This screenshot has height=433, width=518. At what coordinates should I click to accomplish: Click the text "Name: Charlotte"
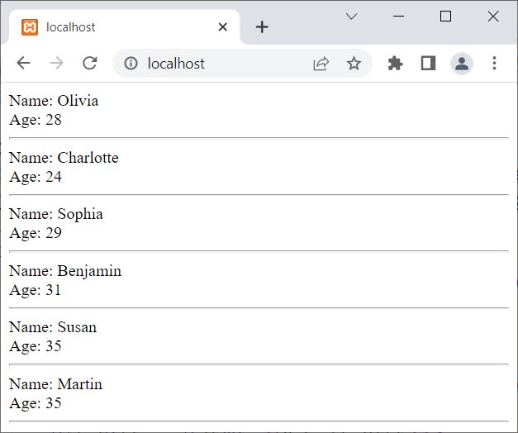coord(64,158)
